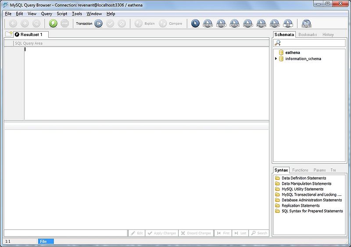The width and height of the screenshot is (351, 247).
Task: Click the Compare resultsets button
Action: click(170, 23)
